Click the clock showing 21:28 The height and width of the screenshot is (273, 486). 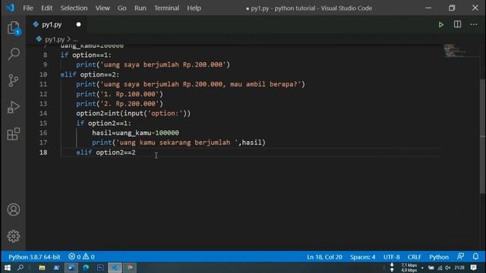tap(459, 268)
